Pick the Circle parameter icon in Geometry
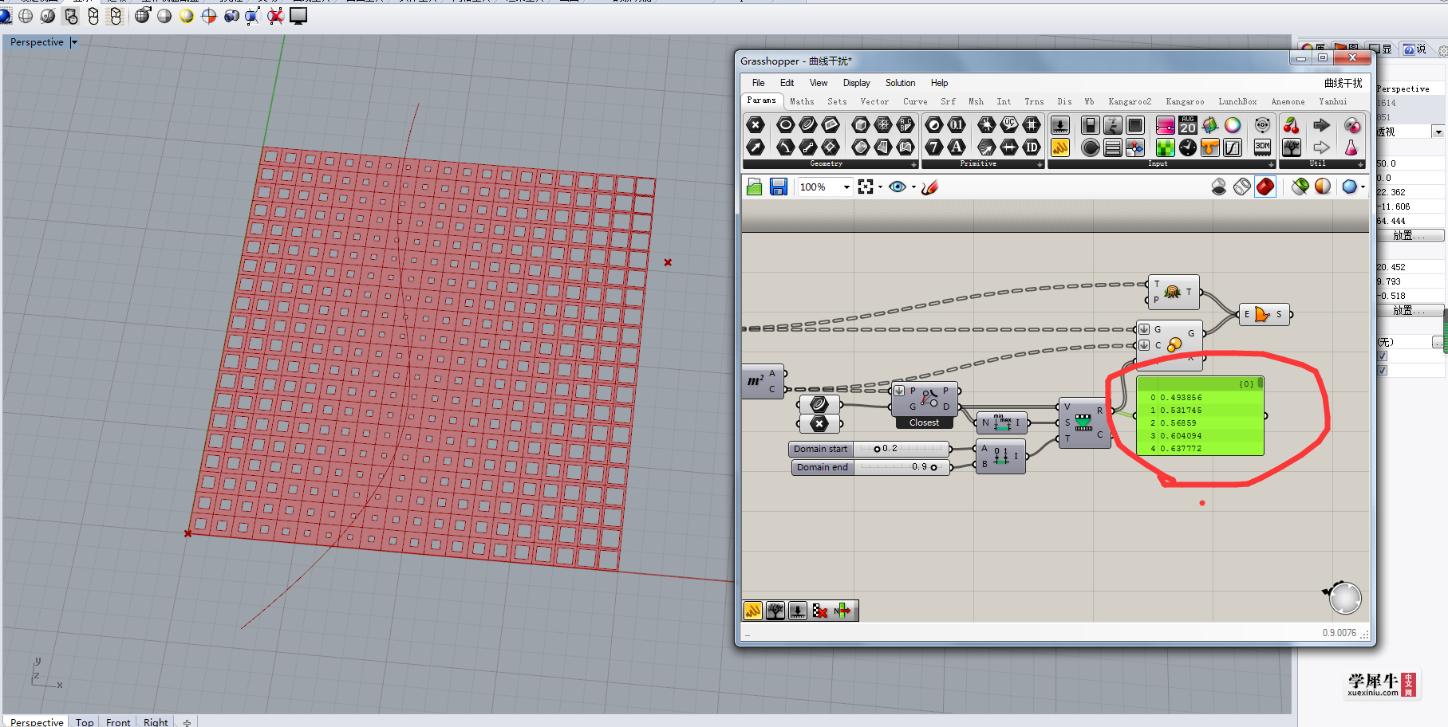1448x727 pixels. (786, 124)
